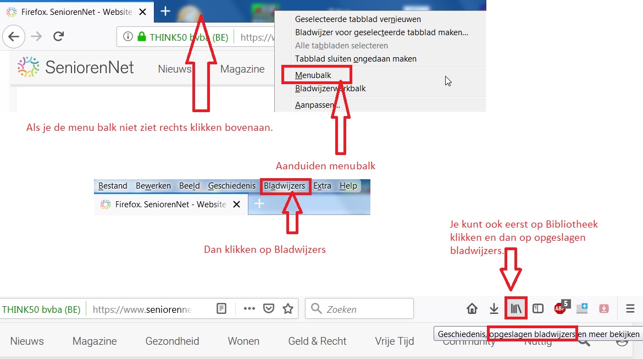
Task: Show sidebars using the sidebar icon
Action: [x=538, y=308]
